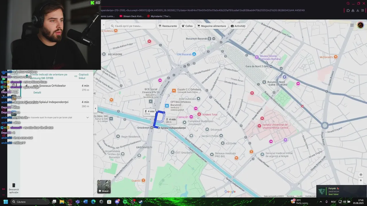This screenshot has width=367, height=206.
Task: Open File Explorer from the taskbar
Action: pyautogui.click(x=62, y=202)
